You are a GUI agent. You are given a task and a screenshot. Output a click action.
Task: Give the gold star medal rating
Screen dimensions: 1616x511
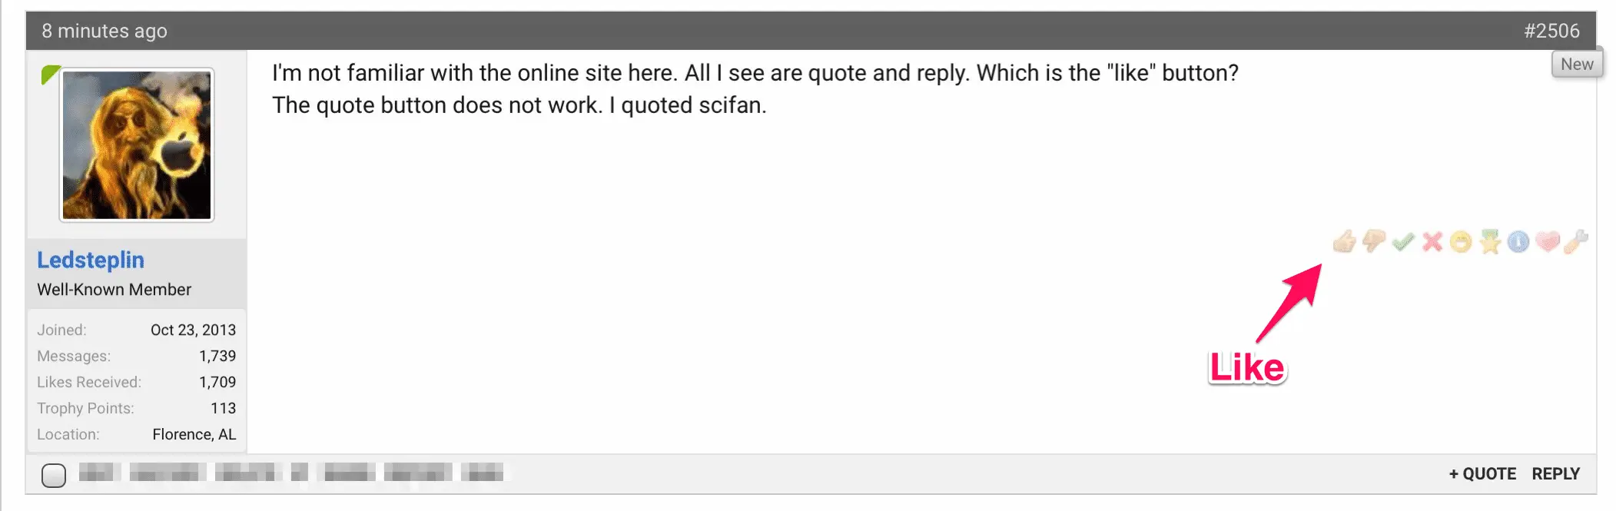click(1490, 243)
